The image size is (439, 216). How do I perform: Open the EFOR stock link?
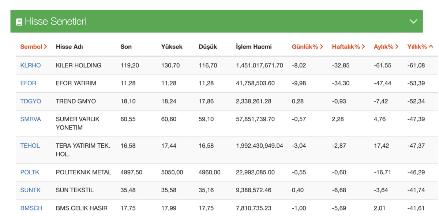pos(29,83)
